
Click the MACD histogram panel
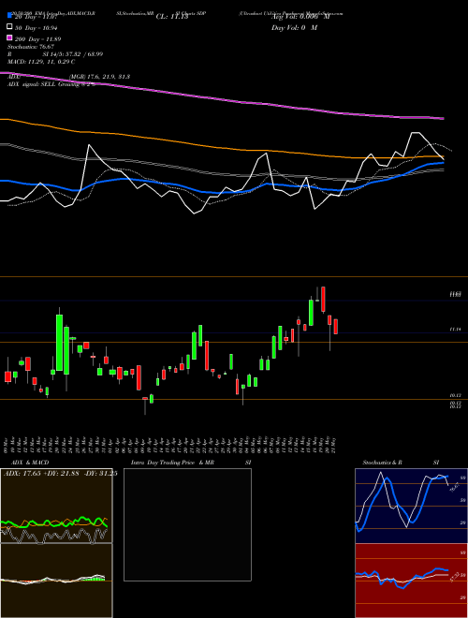56,581
